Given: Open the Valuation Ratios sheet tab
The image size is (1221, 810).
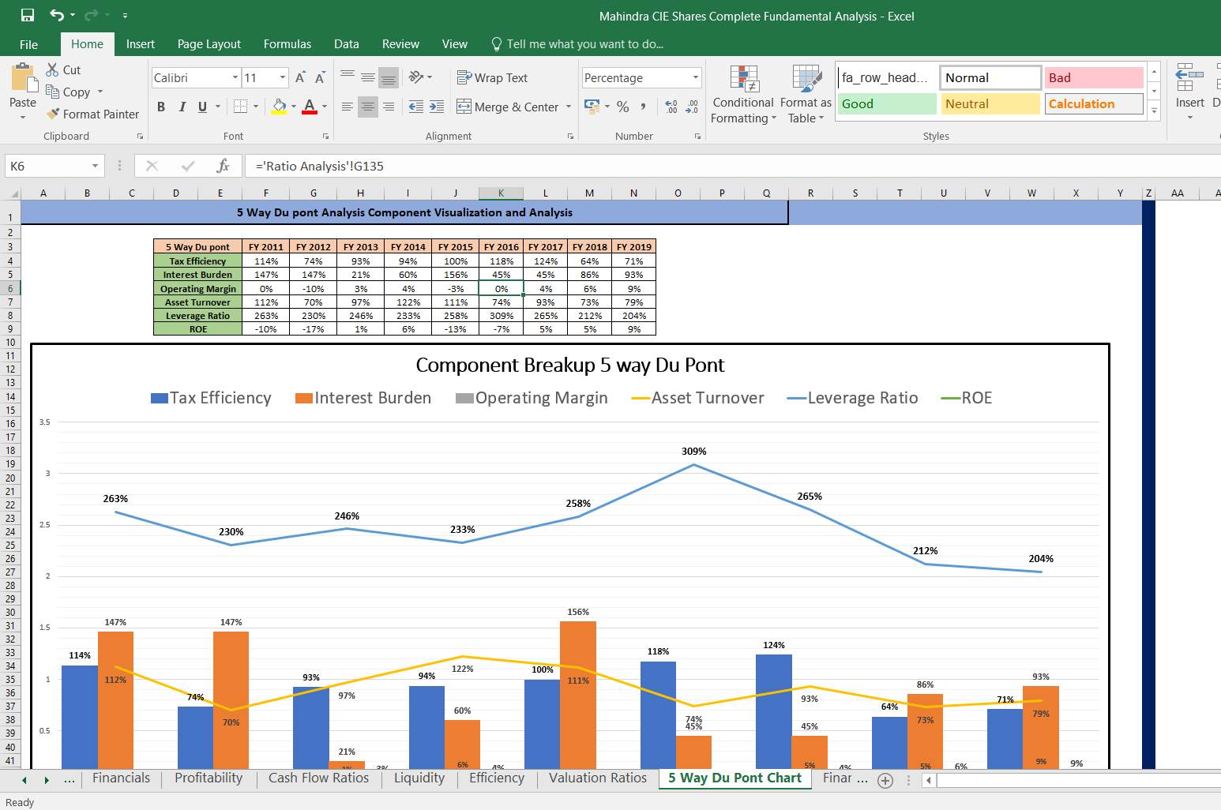Looking at the screenshot, I should [598, 778].
